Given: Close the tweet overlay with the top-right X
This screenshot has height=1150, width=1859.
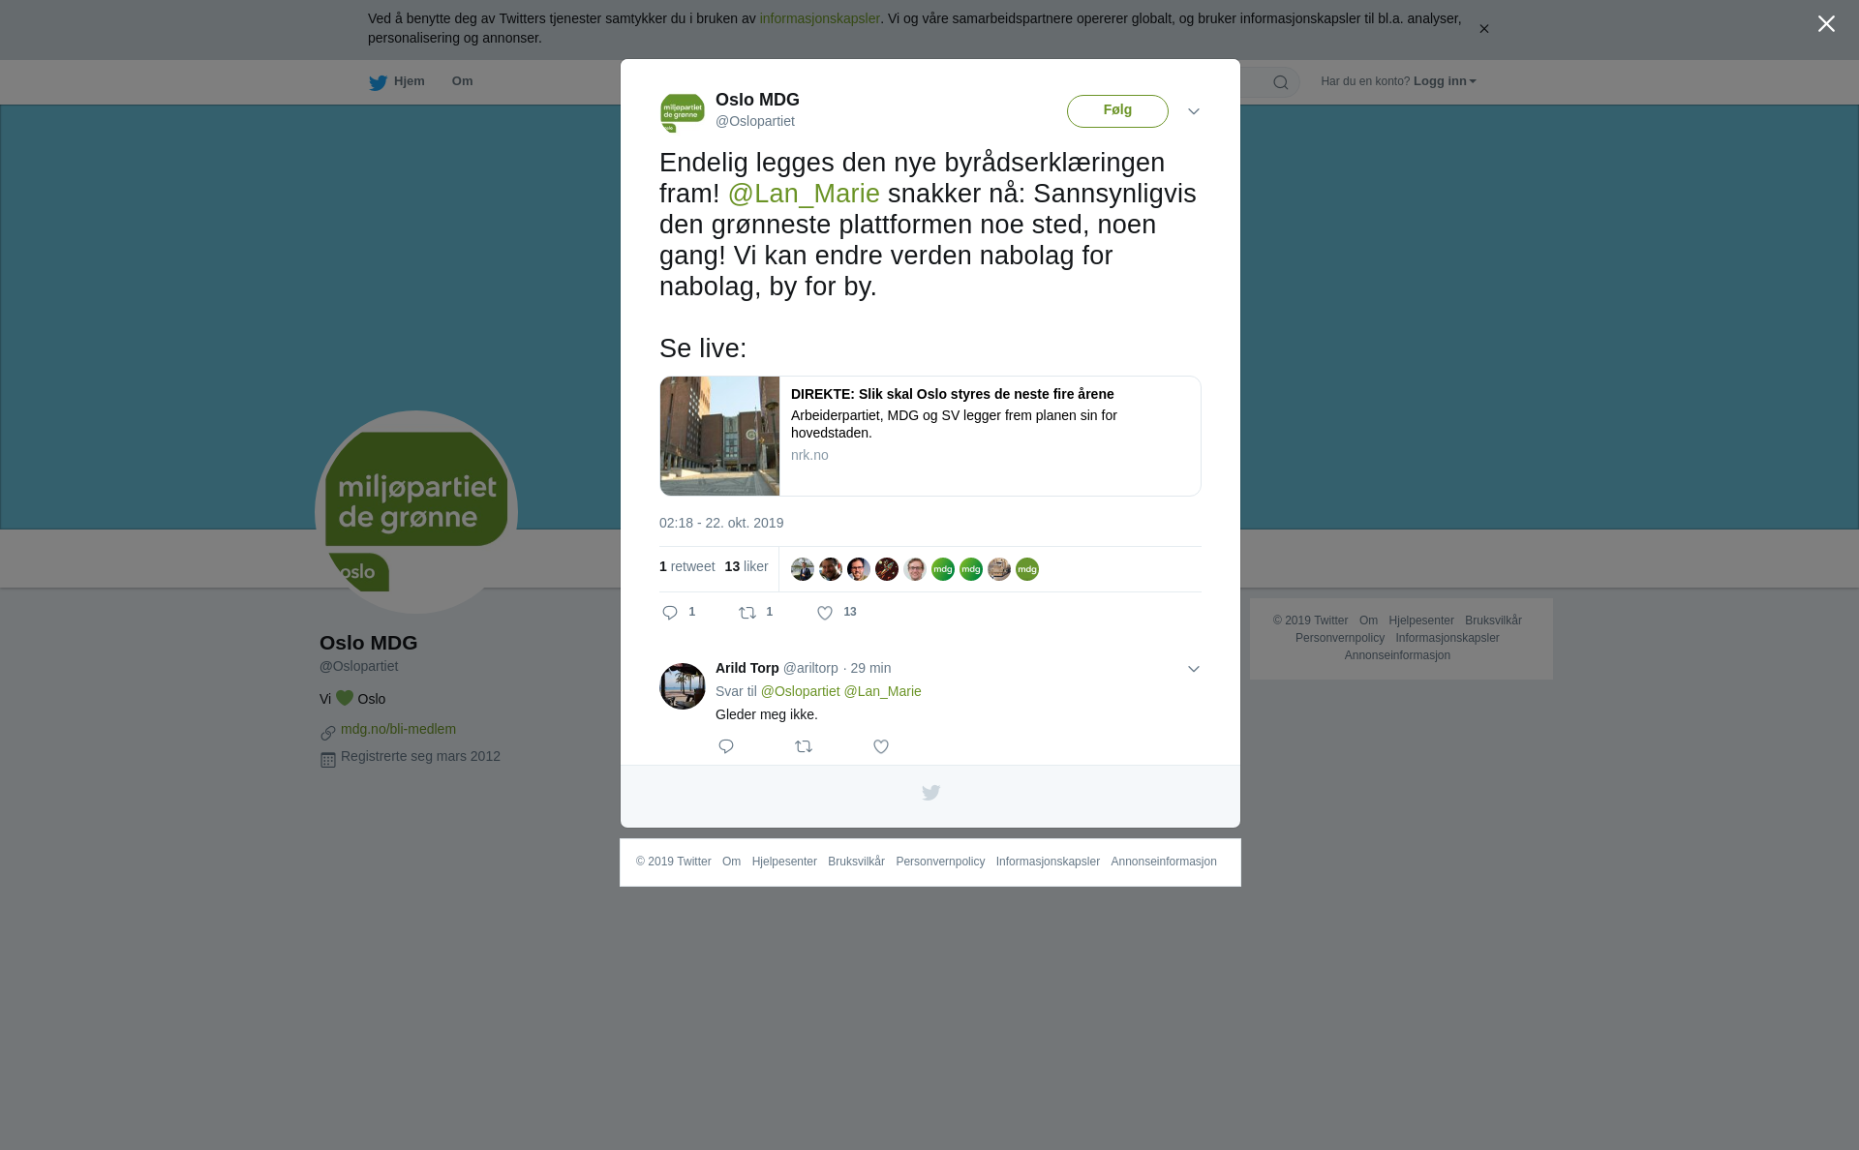Looking at the screenshot, I should [x=1826, y=24].
